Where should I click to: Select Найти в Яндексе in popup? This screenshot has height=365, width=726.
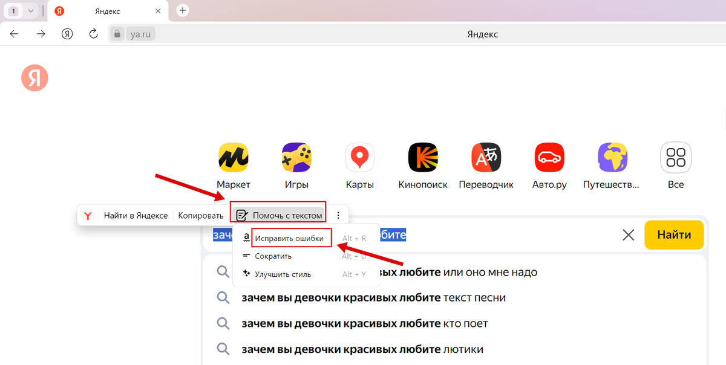coord(136,215)
